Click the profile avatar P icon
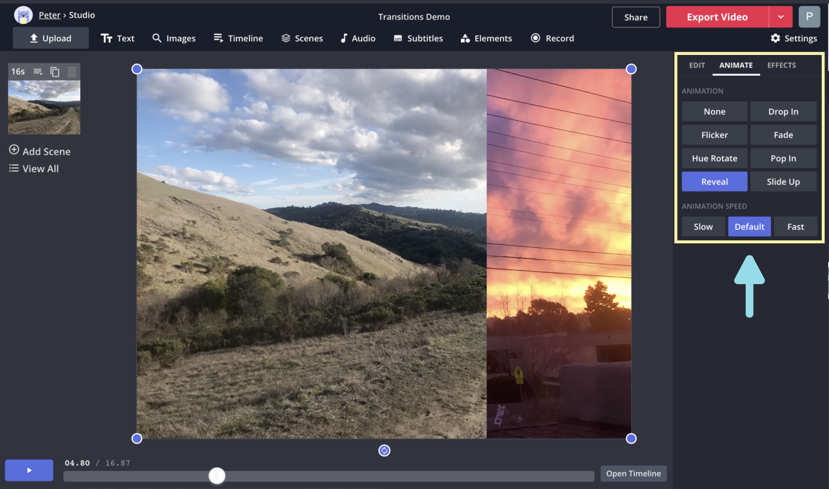 point(809,17)
